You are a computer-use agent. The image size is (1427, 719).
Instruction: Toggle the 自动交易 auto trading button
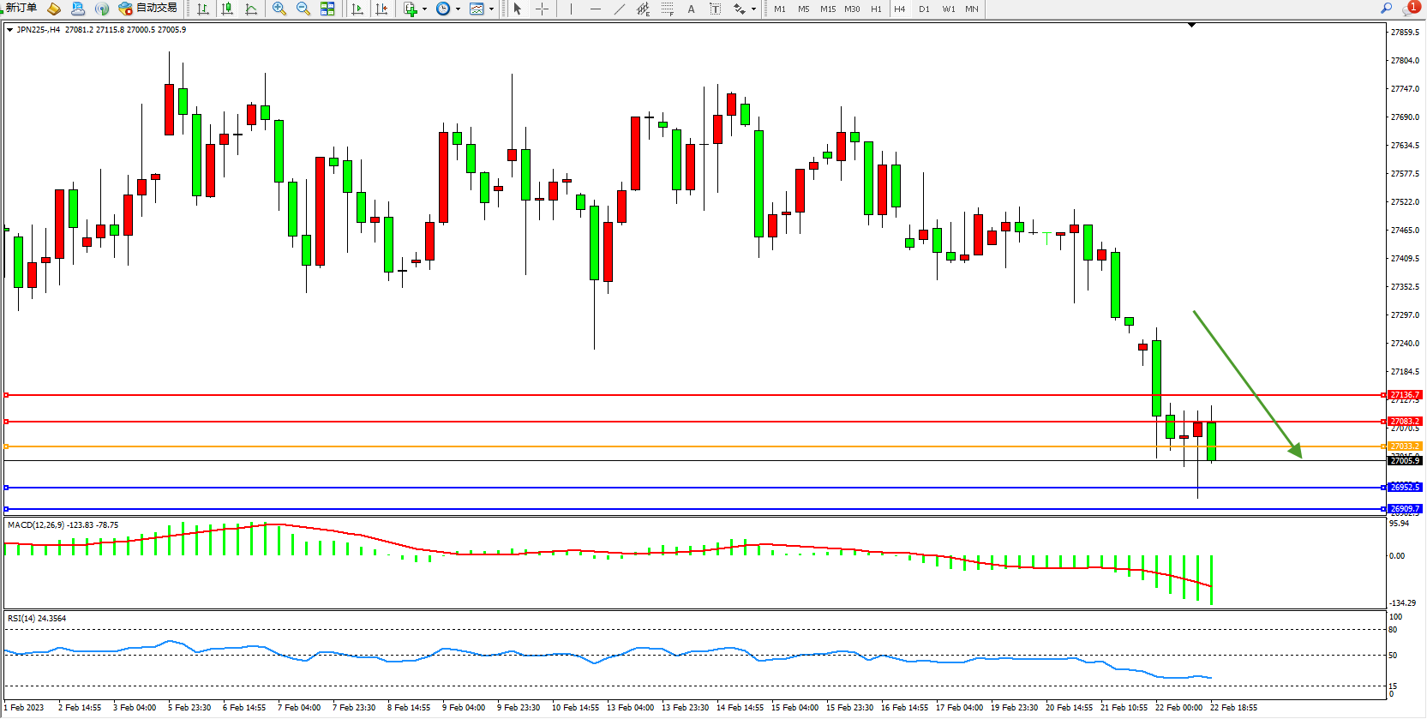coord(148,9)
